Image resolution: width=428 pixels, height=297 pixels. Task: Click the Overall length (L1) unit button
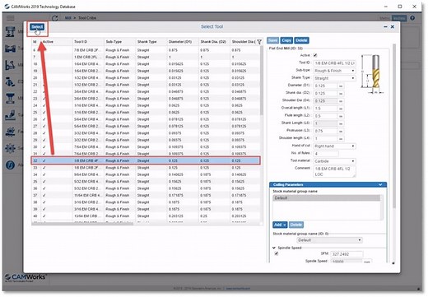tap(341, 109)
